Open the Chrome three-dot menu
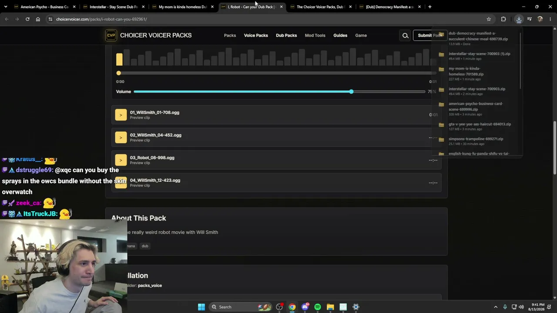This screenshot has height=313, width=557. point(550,19)
